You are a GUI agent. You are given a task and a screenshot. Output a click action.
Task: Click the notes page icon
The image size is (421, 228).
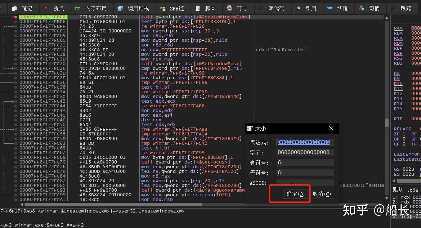[14, 8]
